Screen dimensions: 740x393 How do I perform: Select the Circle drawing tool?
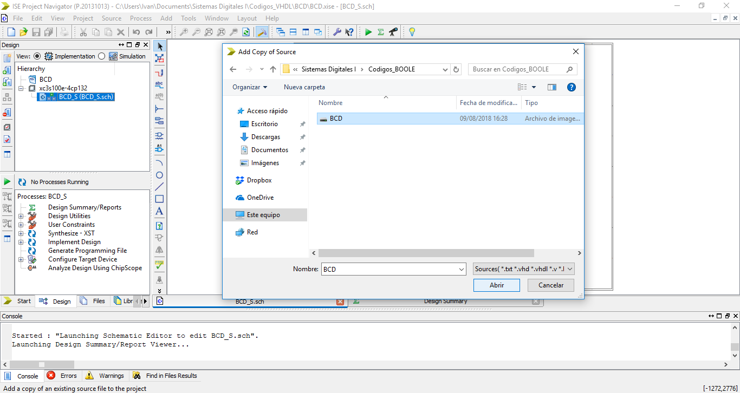160,175
